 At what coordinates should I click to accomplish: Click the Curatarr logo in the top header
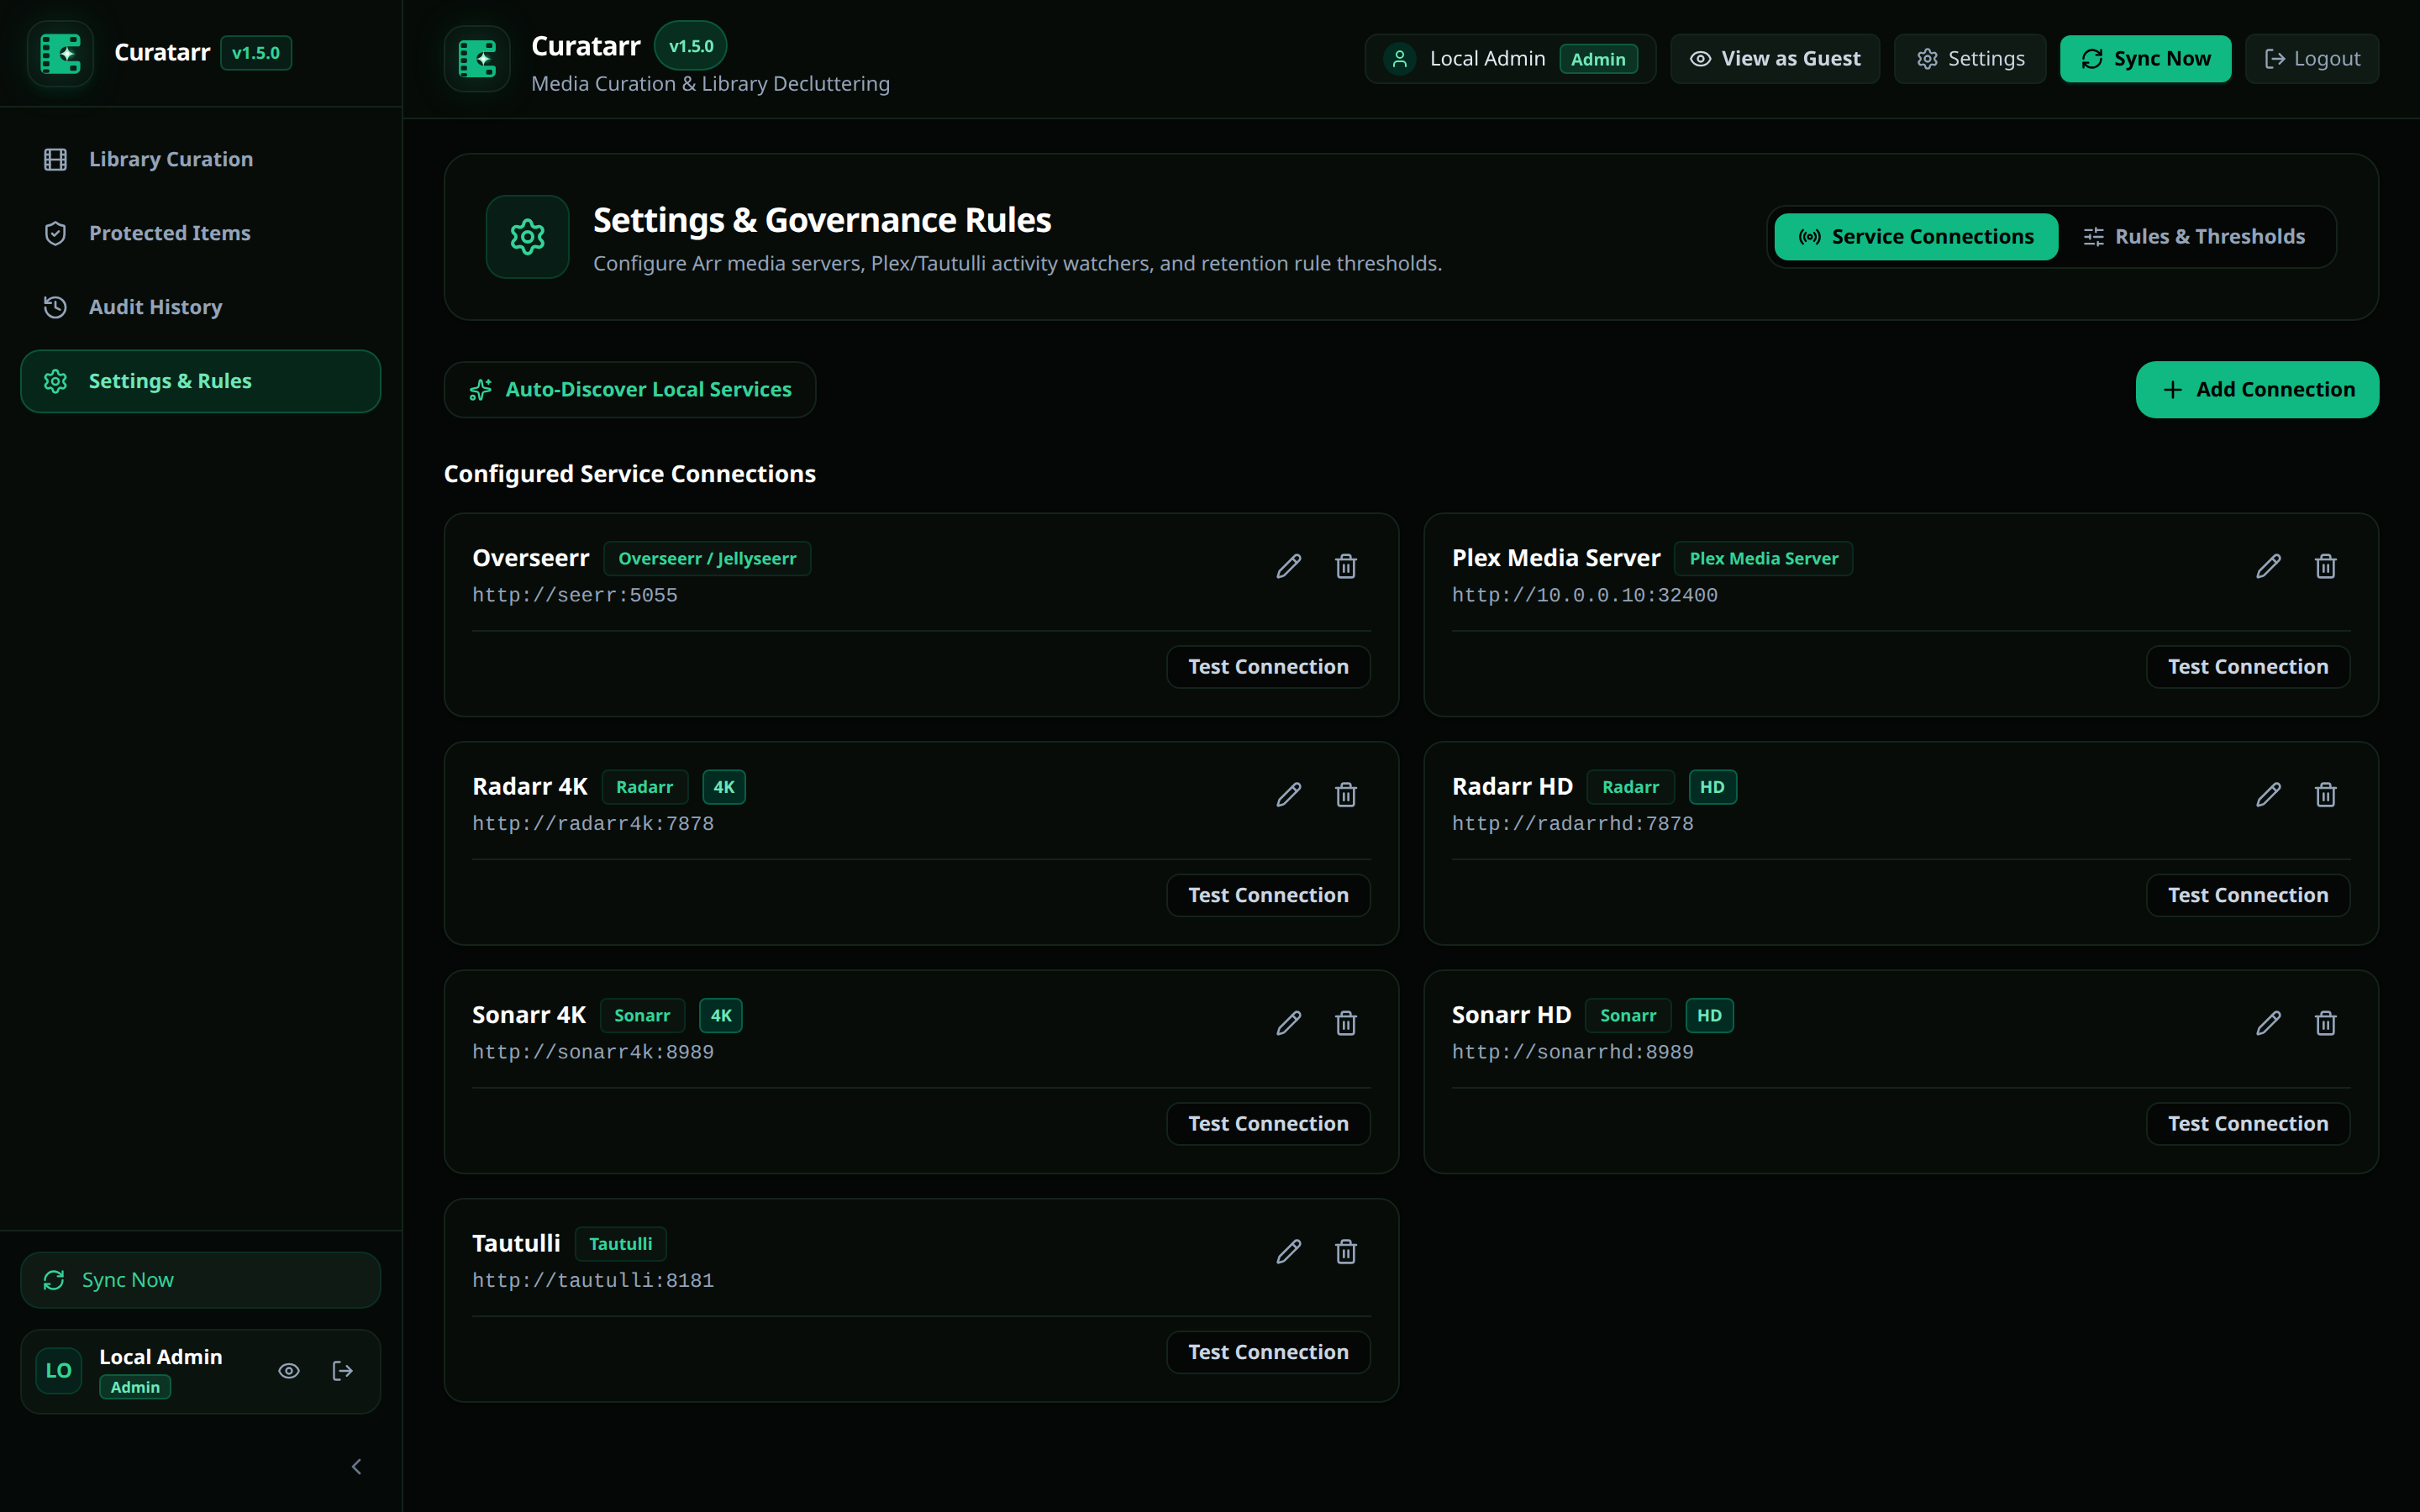[477, 59]
